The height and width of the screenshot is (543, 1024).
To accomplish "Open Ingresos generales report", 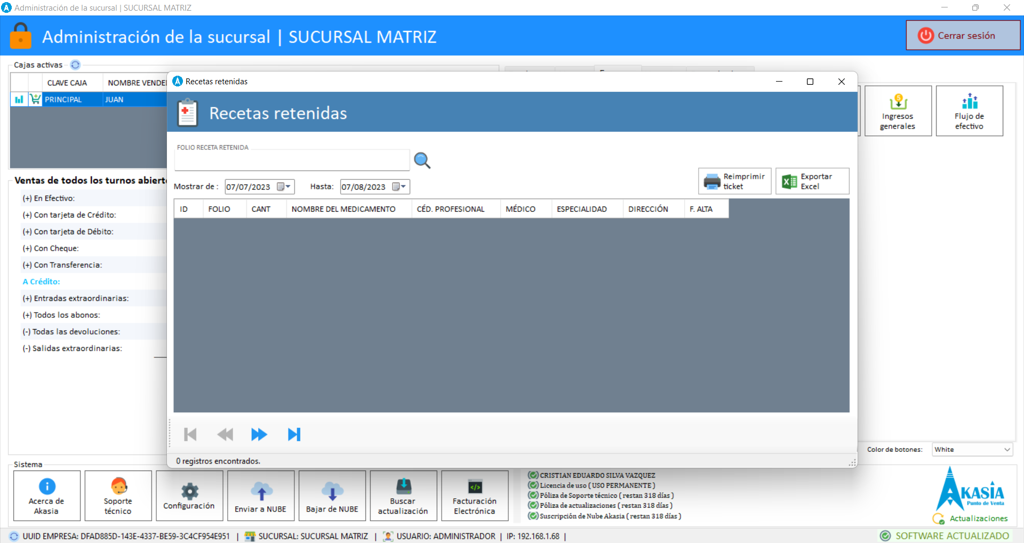I will (x=898, y=111).
